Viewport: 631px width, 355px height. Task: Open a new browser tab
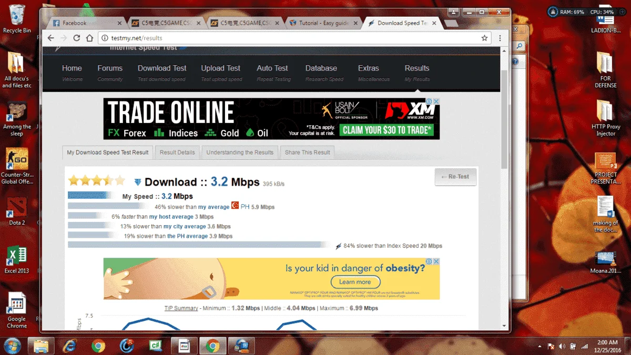click(x=451, y=24)
